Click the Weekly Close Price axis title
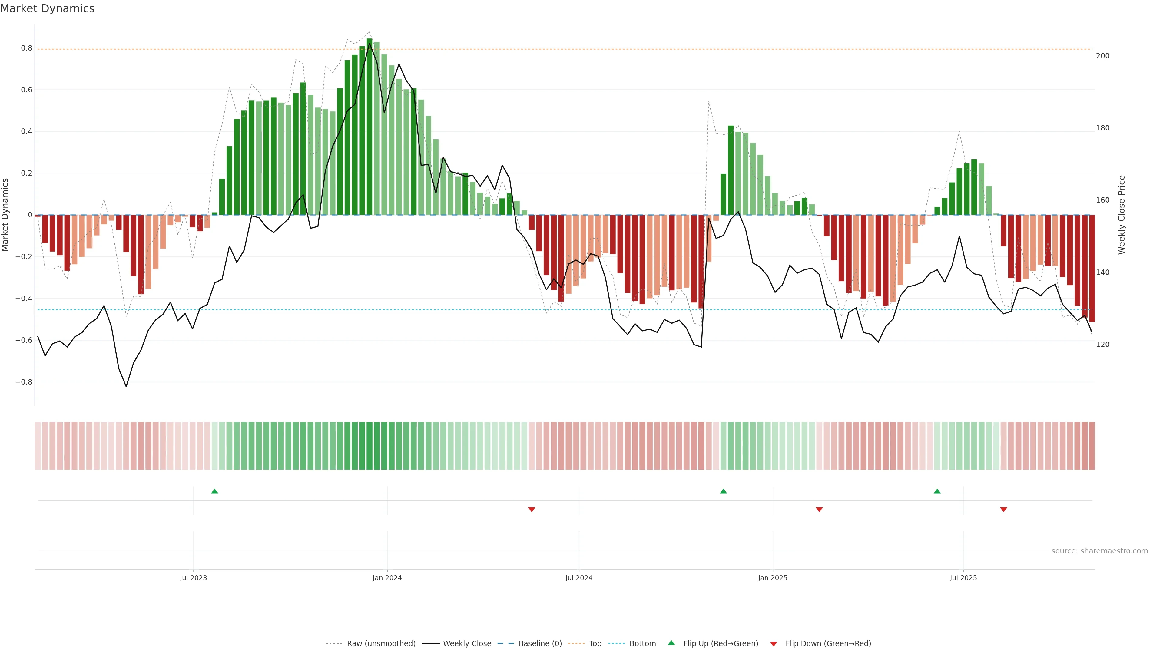The height and width of the screenshot is (654, 1163). 1122,215
